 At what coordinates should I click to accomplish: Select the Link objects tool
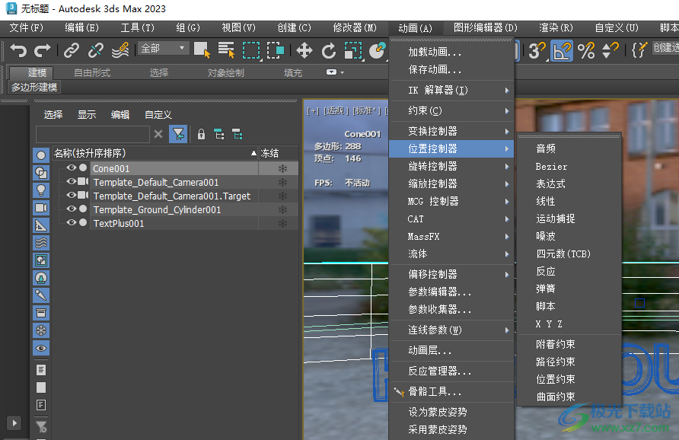point(72,51)
